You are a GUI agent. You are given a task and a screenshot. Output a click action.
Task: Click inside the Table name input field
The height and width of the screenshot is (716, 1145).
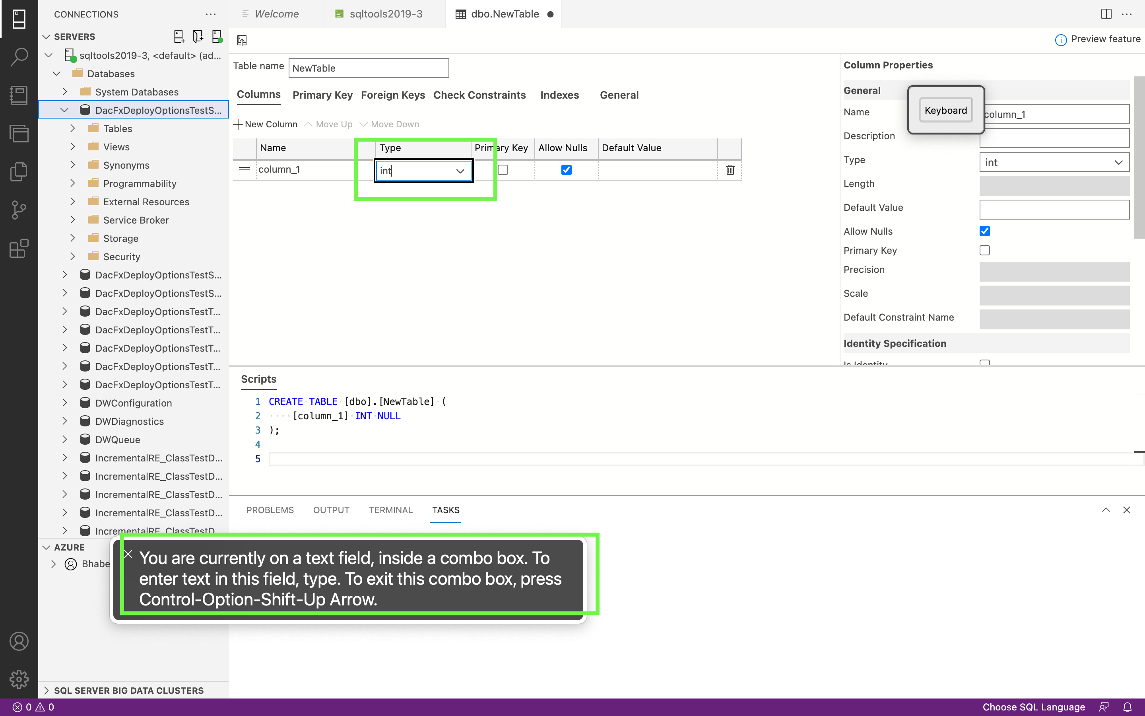click(x=369, y=68)
